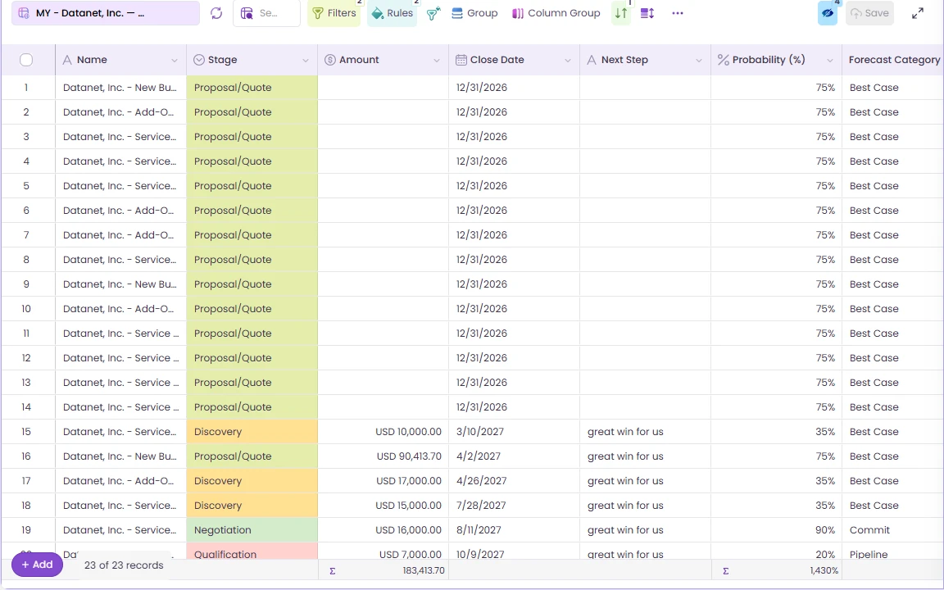Open the Stage column dropdown arrow
This screenshot has height=590, width=944.
click(x=305, y=60)
